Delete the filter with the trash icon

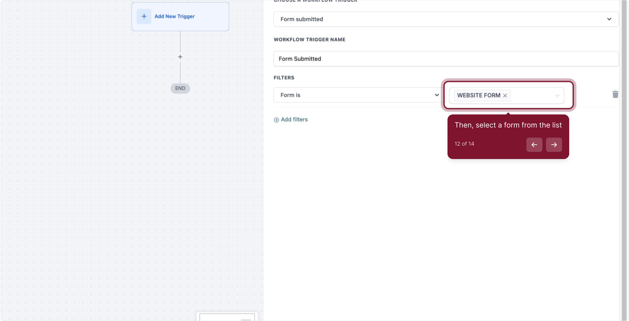tap(615, 95)
